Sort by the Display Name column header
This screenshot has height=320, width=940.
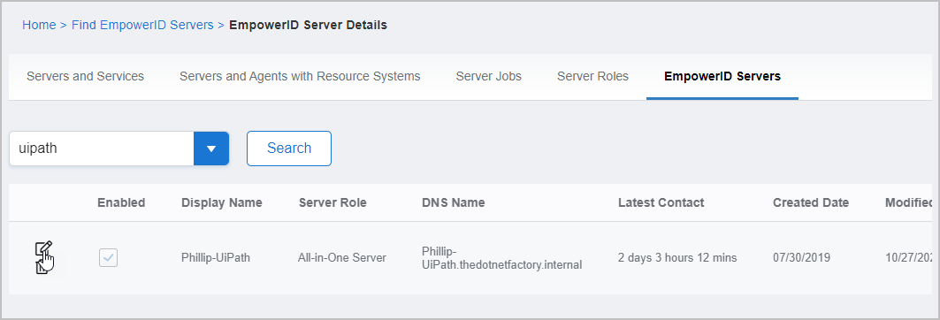click(x=222, y=202)
